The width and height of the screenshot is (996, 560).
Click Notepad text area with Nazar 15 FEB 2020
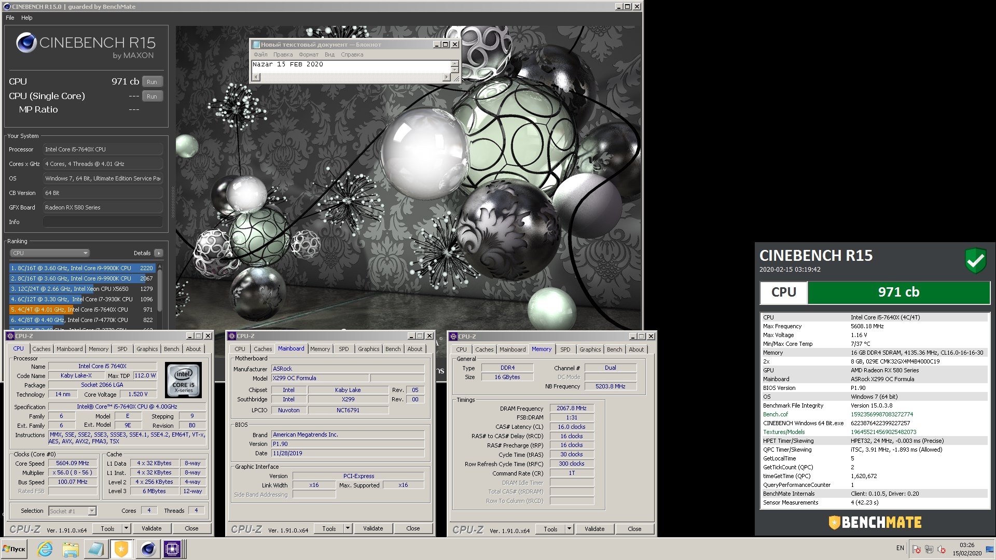point(351,67)
